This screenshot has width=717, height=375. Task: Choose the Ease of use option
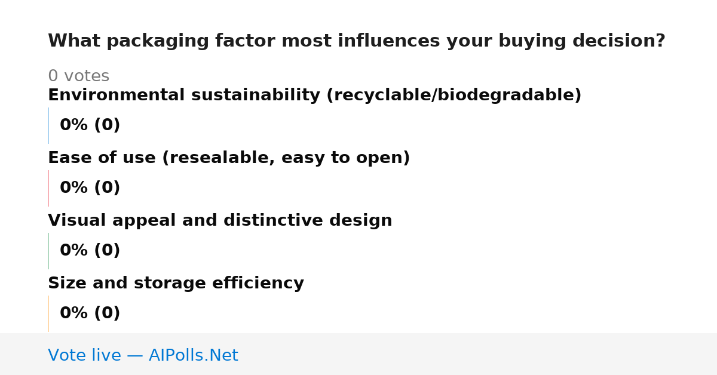point(229,158)
